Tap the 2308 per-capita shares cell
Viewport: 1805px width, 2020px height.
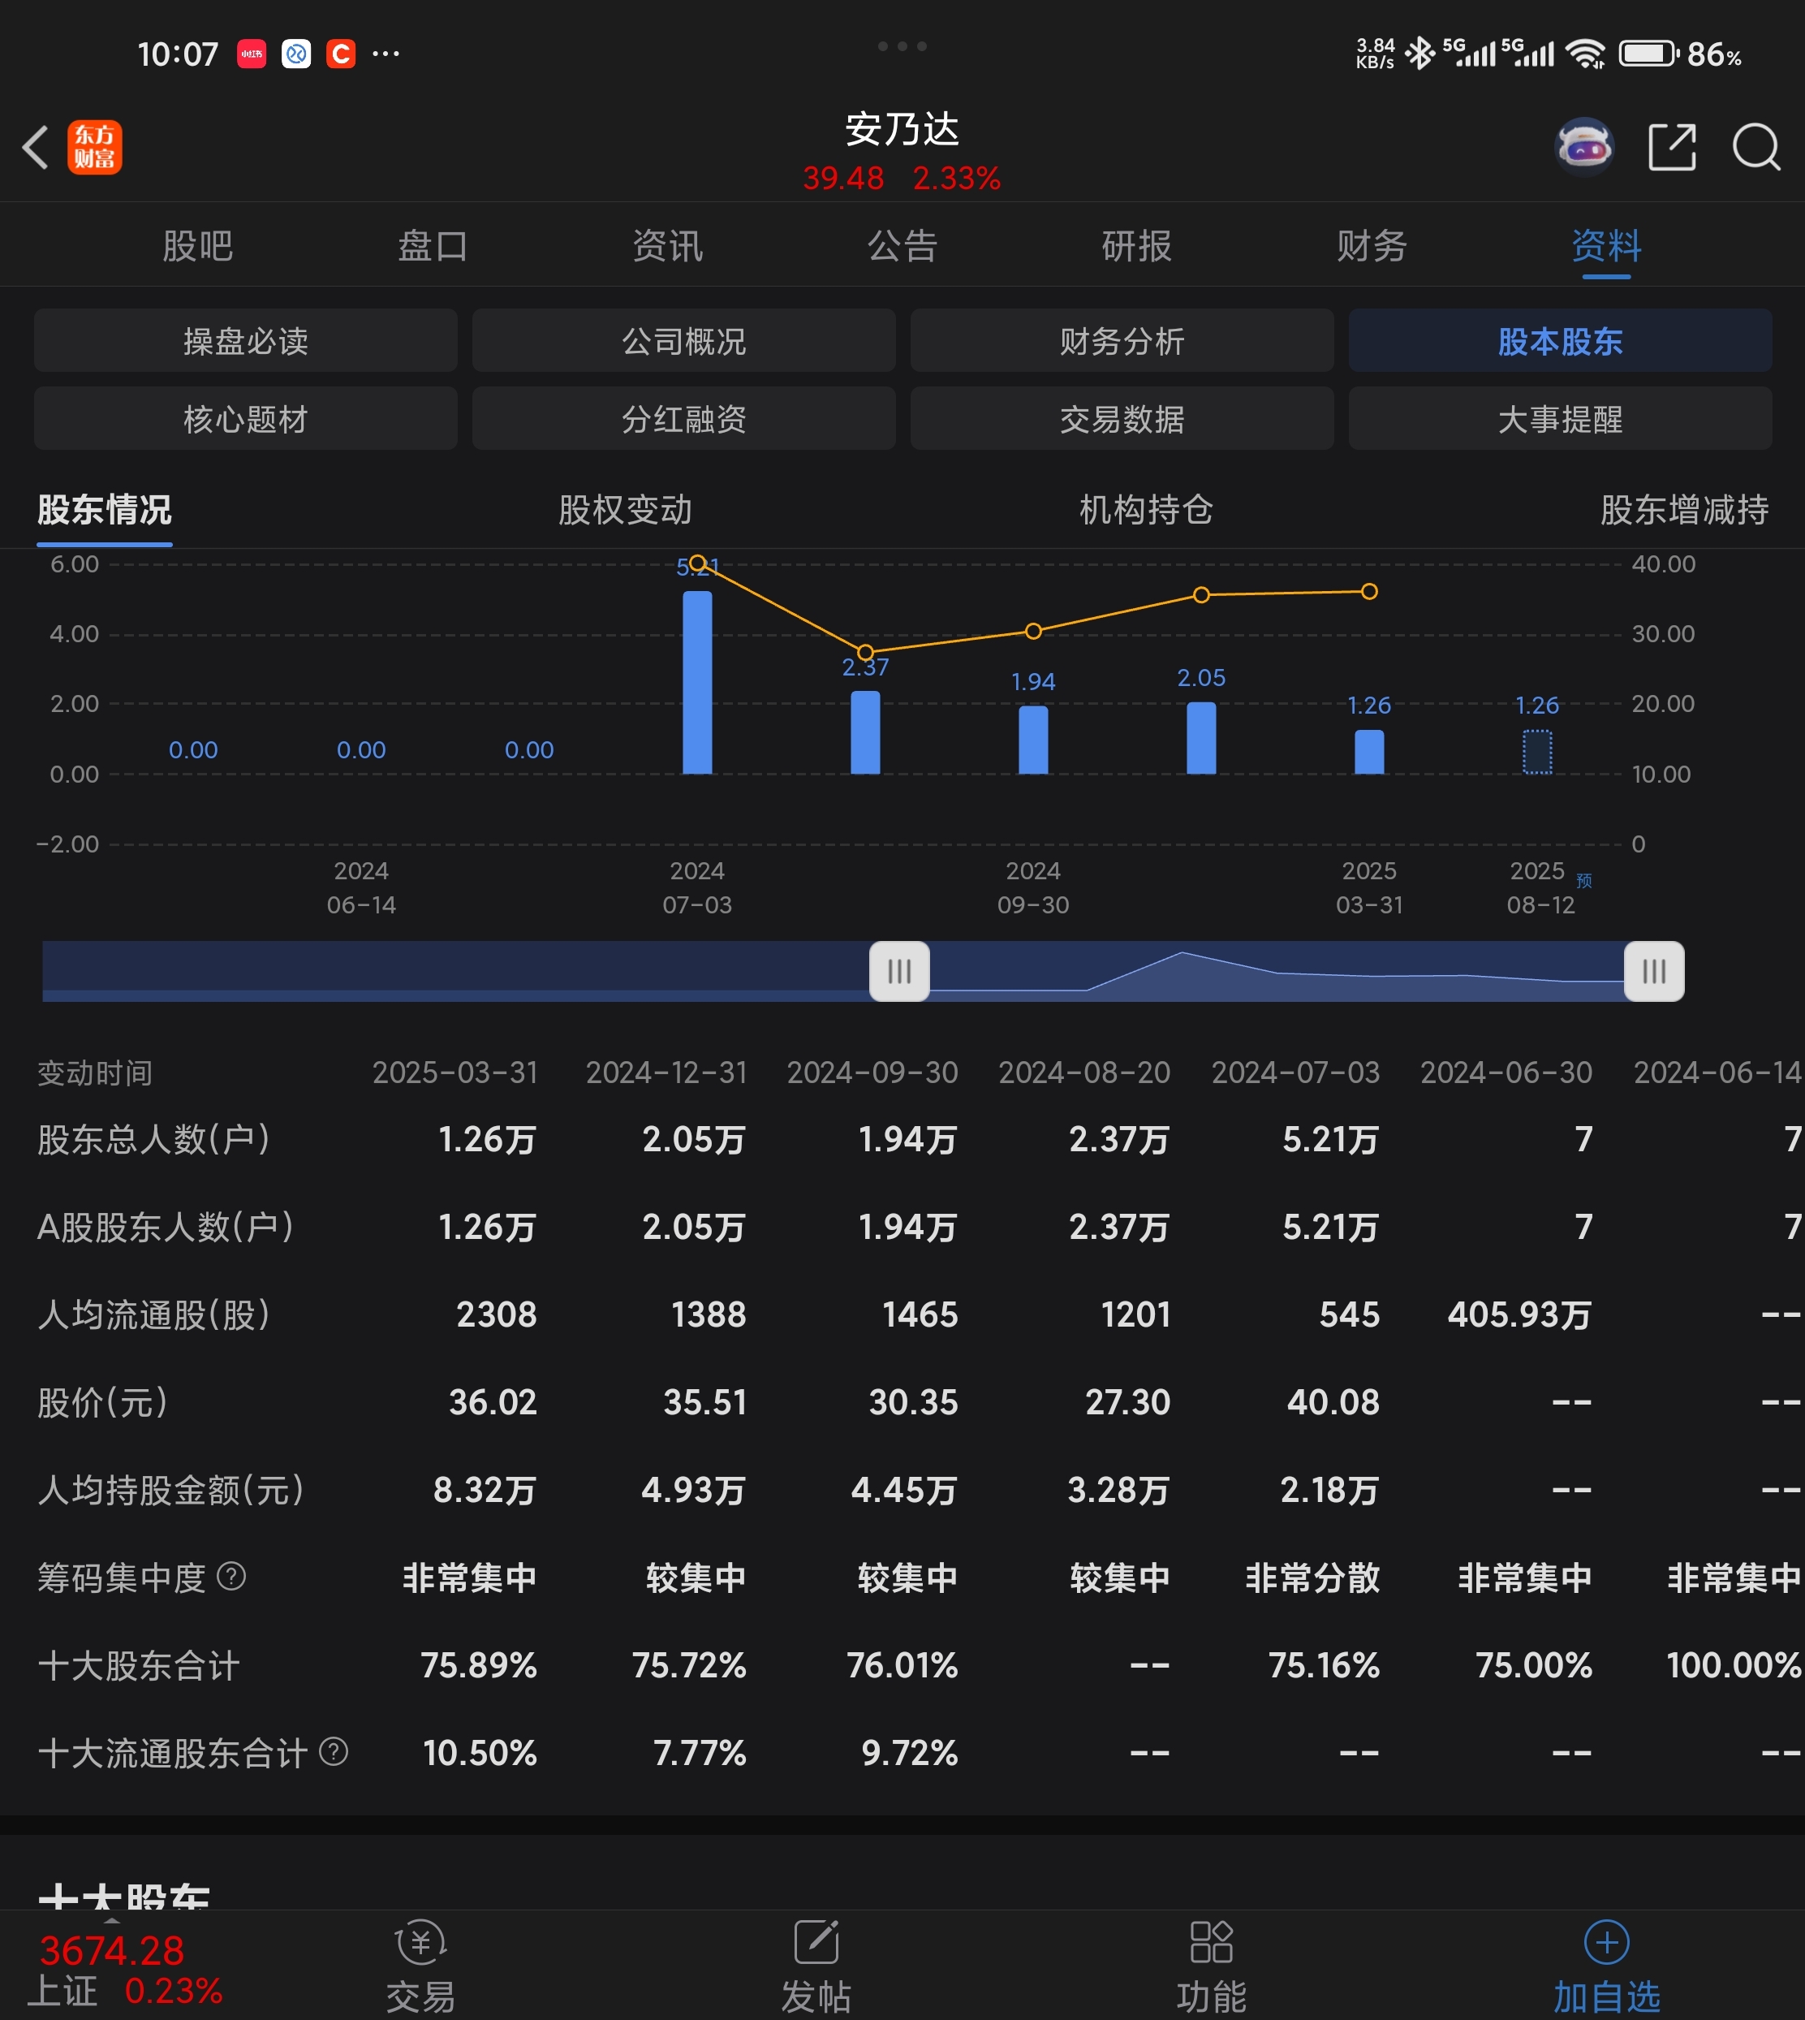click(x=496, y=1314)
